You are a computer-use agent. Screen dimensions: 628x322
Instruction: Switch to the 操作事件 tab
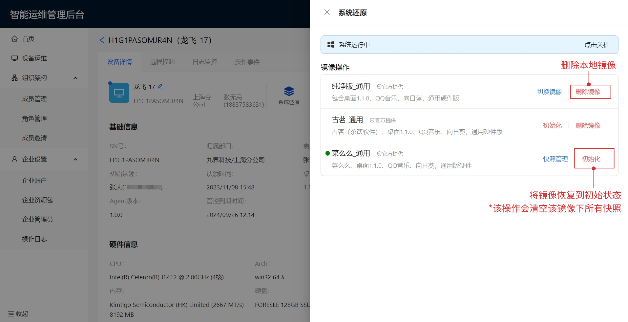pos(247,62)
